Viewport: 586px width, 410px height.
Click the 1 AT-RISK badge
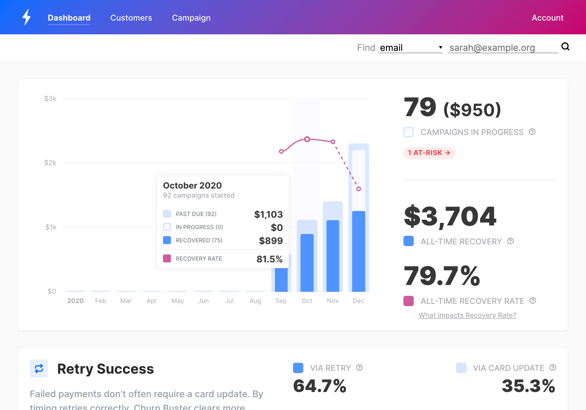[429, 153]
